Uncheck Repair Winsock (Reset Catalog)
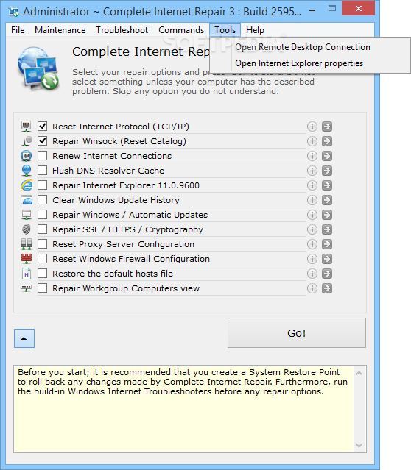The image size is (411, 470). click(x=42, y=141)
